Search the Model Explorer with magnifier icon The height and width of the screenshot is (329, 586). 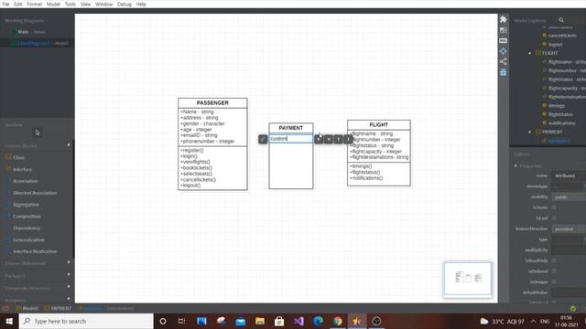pyautogui.click(x=561, y=20)
